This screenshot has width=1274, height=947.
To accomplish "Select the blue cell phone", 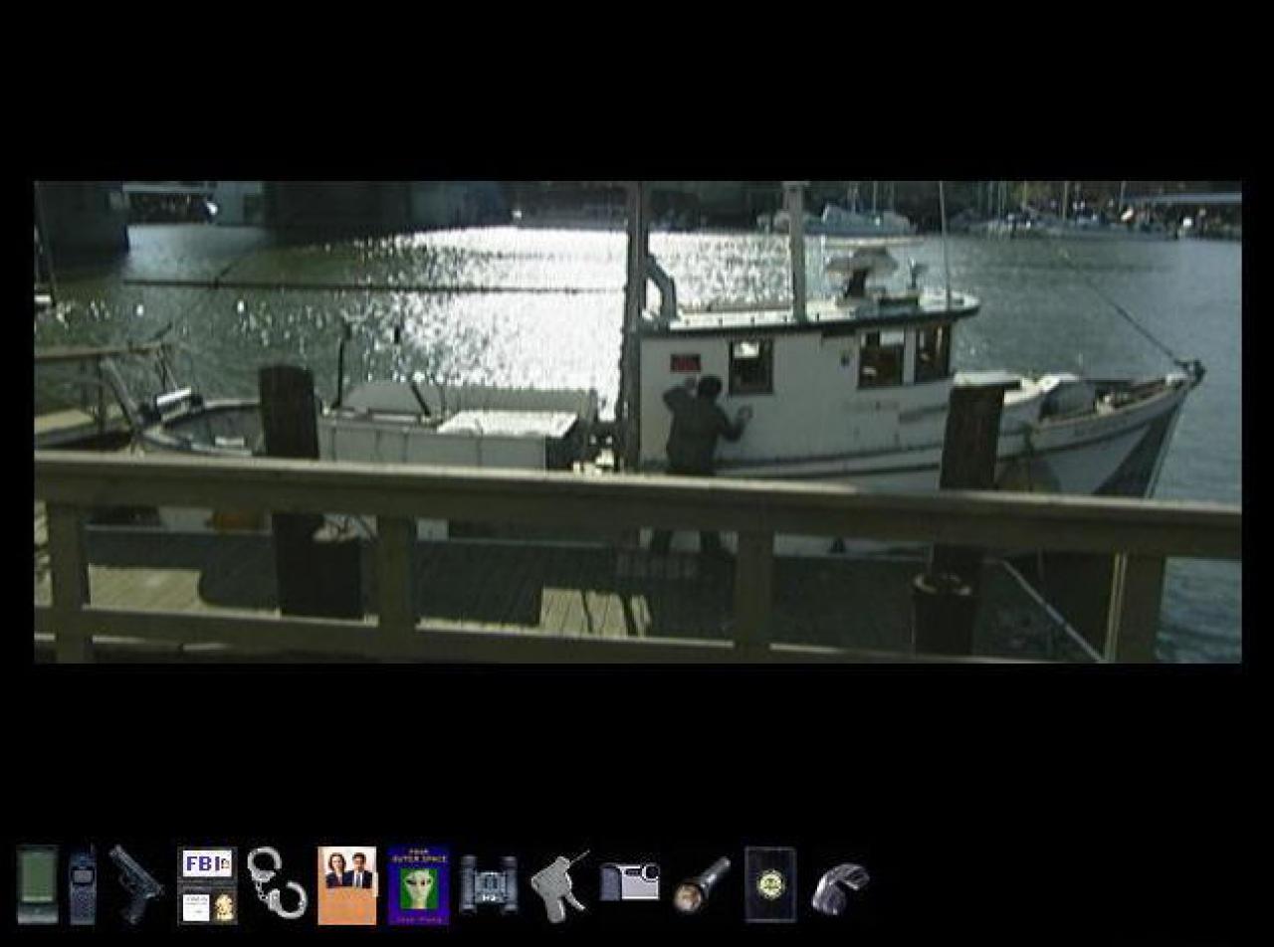I will click(83, 884).
